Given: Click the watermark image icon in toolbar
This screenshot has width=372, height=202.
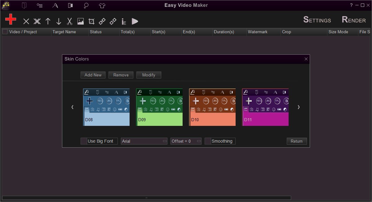Looking at the screenshot, I should coord(80,21).
